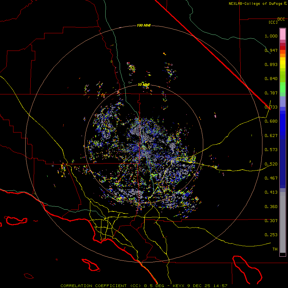
Task: Select the 0.573 legend value
Action: click(271, 150)
